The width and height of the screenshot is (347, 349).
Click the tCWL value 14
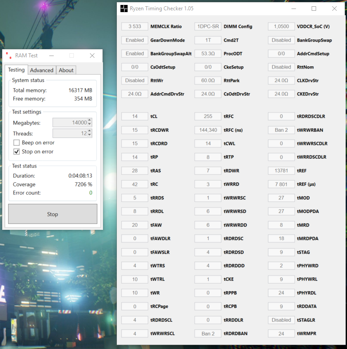208,143
